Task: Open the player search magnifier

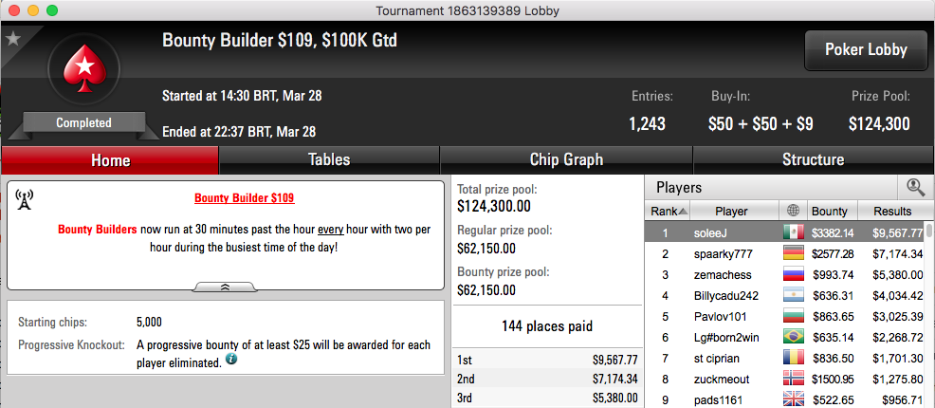Action: point(915,187)
